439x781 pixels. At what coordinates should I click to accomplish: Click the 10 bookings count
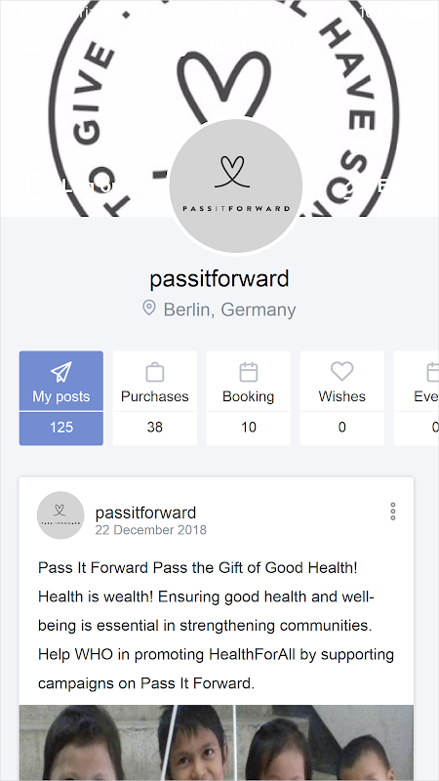249,428
